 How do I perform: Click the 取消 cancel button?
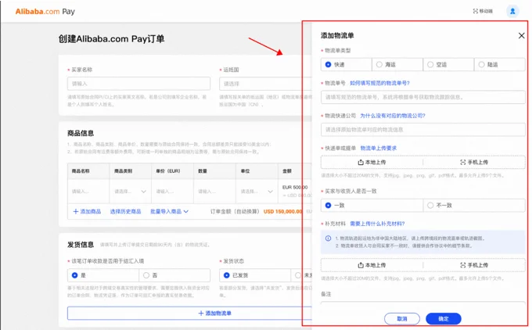click(x=402, y=318)
